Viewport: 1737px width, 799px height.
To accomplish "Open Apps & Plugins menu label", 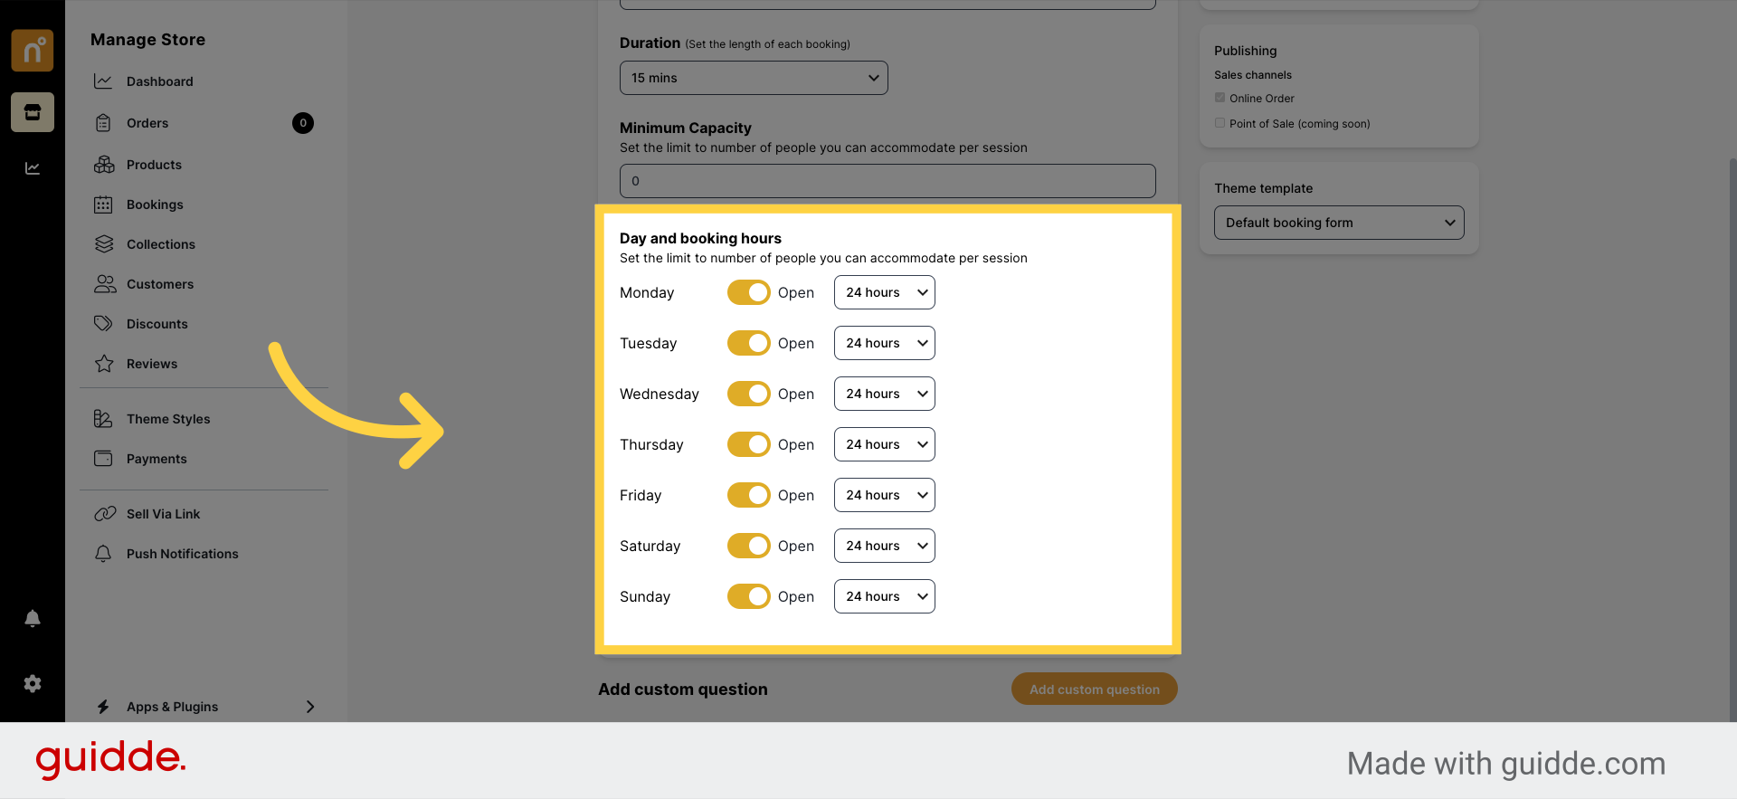I will tap(172, 707).
